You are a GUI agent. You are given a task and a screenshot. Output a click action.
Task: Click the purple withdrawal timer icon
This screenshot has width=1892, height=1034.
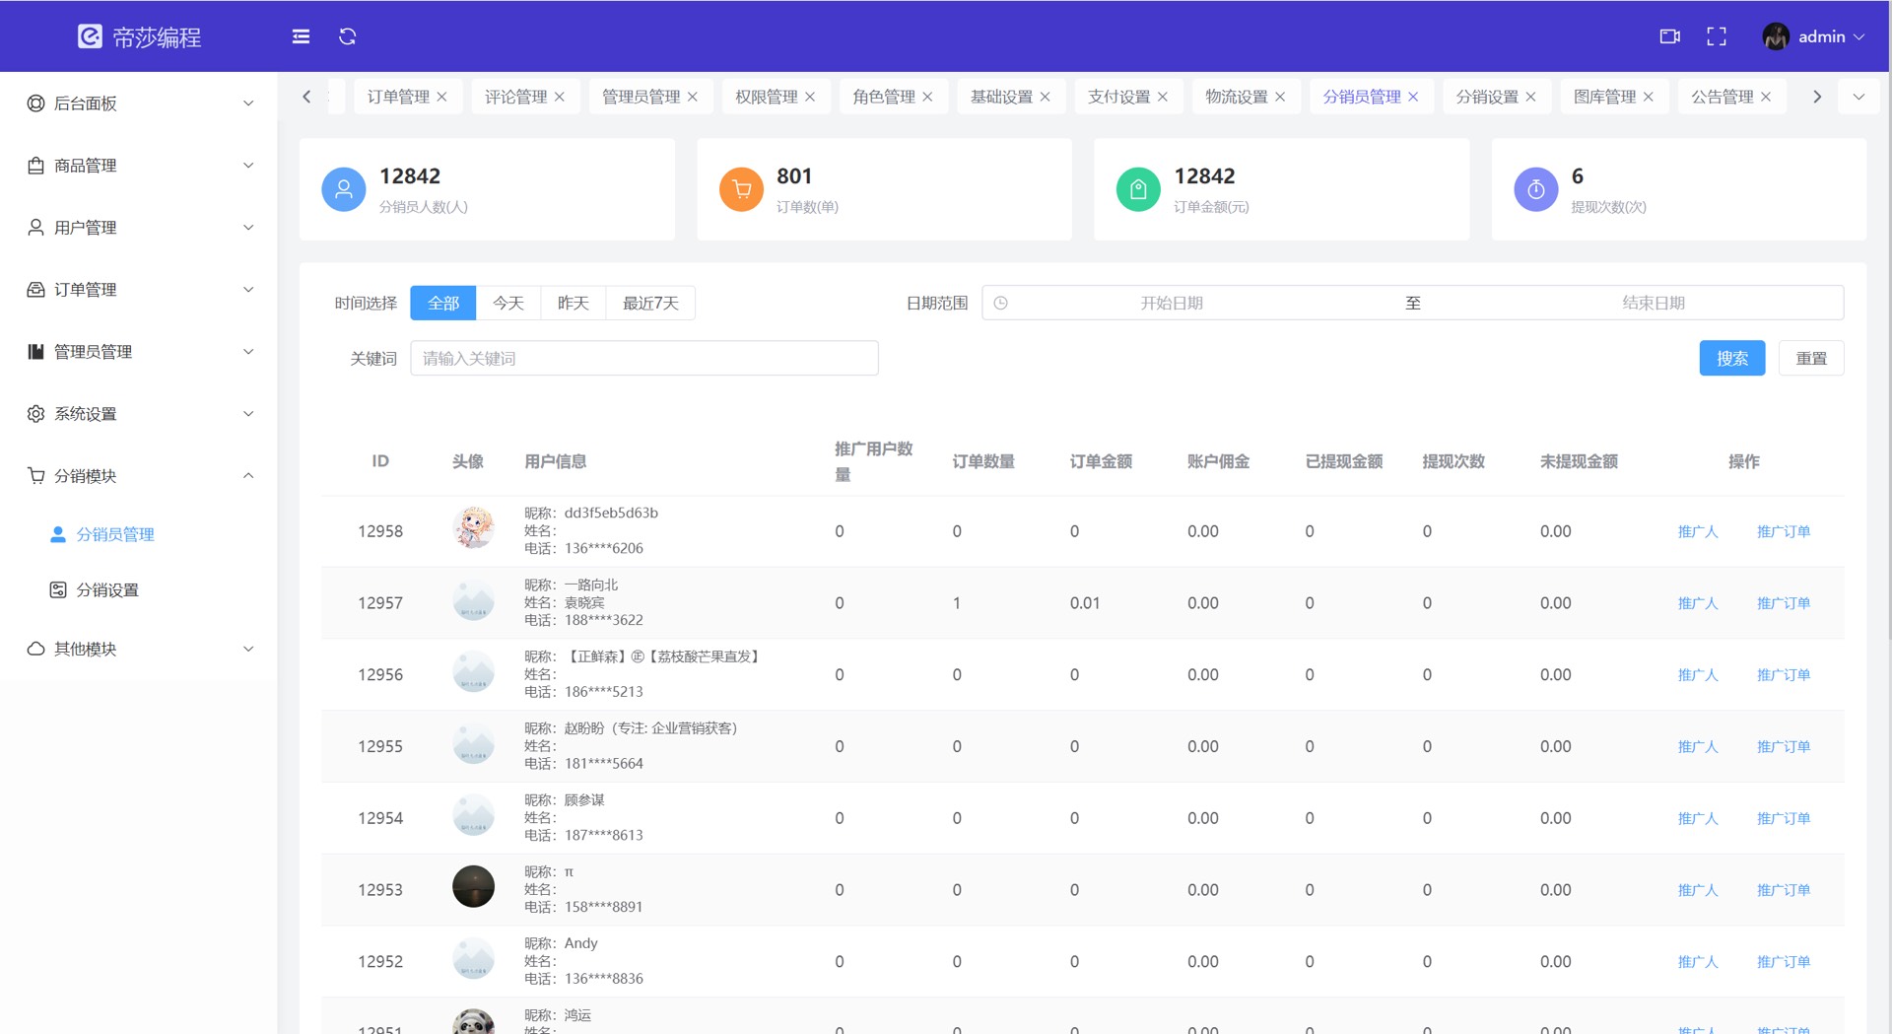coord(1535,189)
